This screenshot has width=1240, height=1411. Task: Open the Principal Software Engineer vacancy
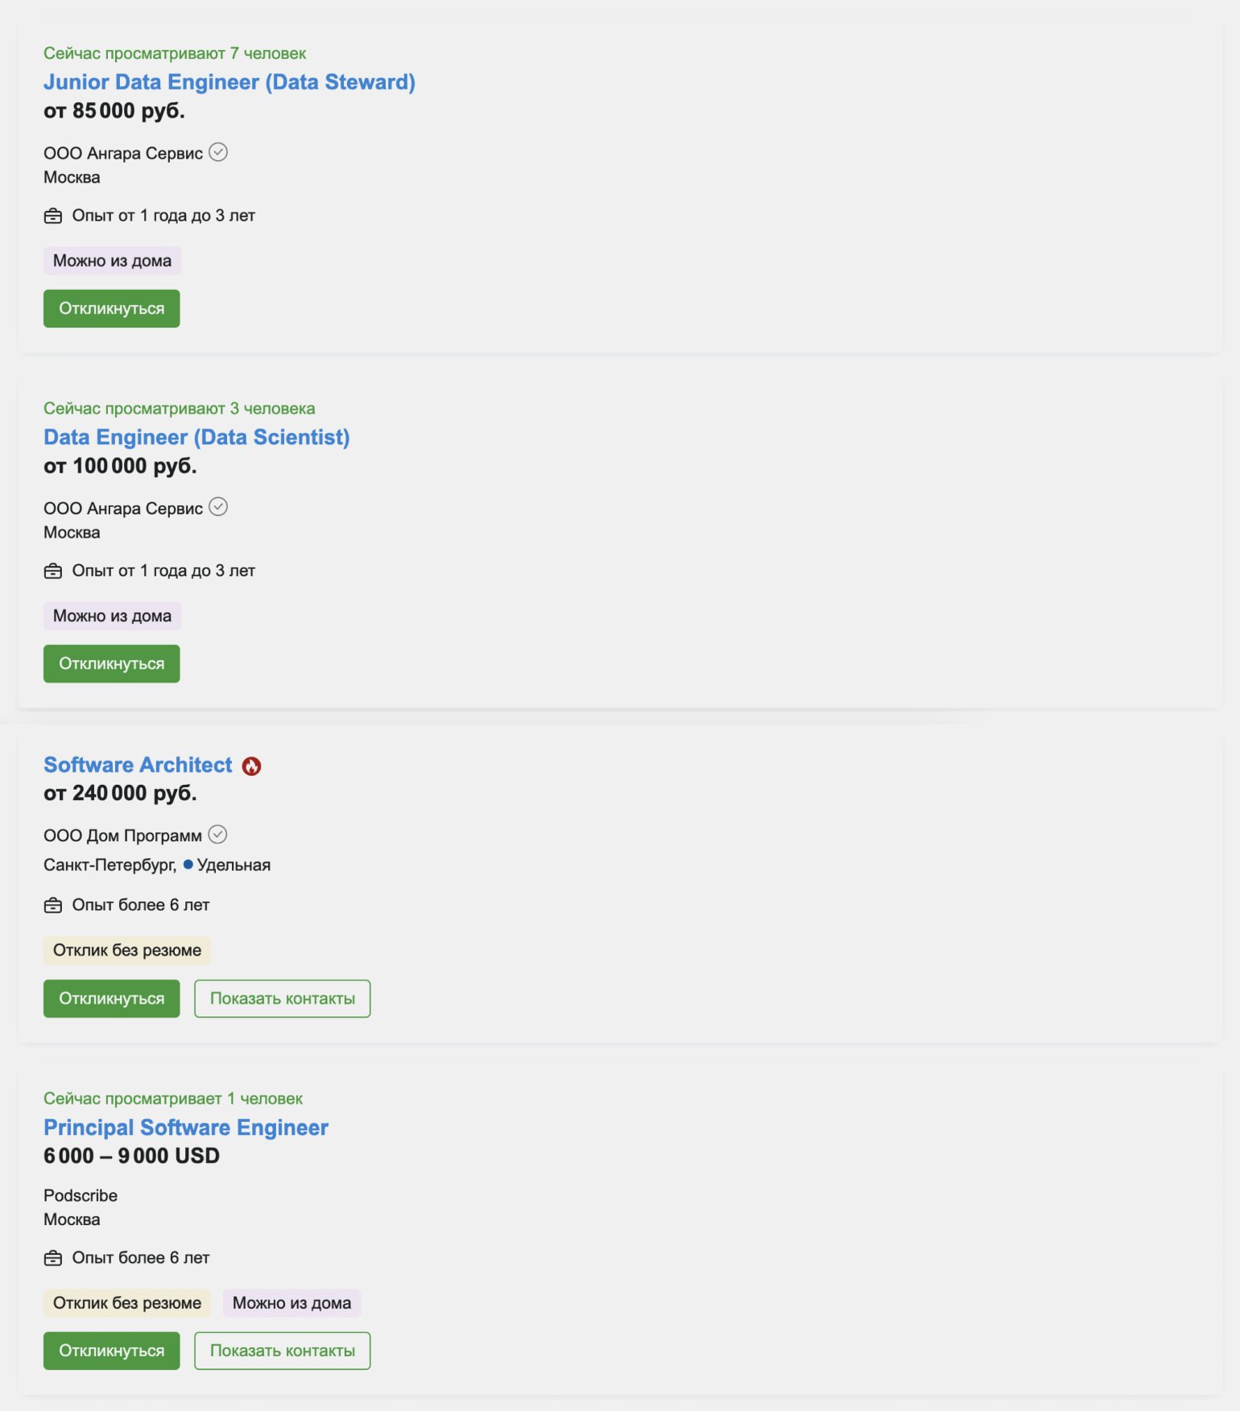click(x=186, y=1128)
